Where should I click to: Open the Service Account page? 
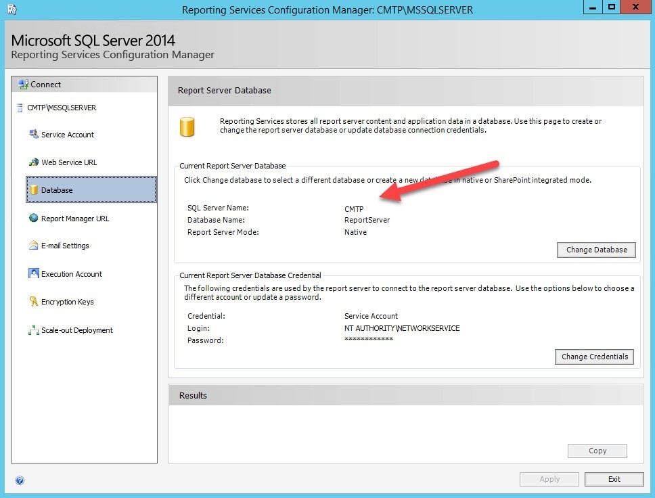click(67, 135)
